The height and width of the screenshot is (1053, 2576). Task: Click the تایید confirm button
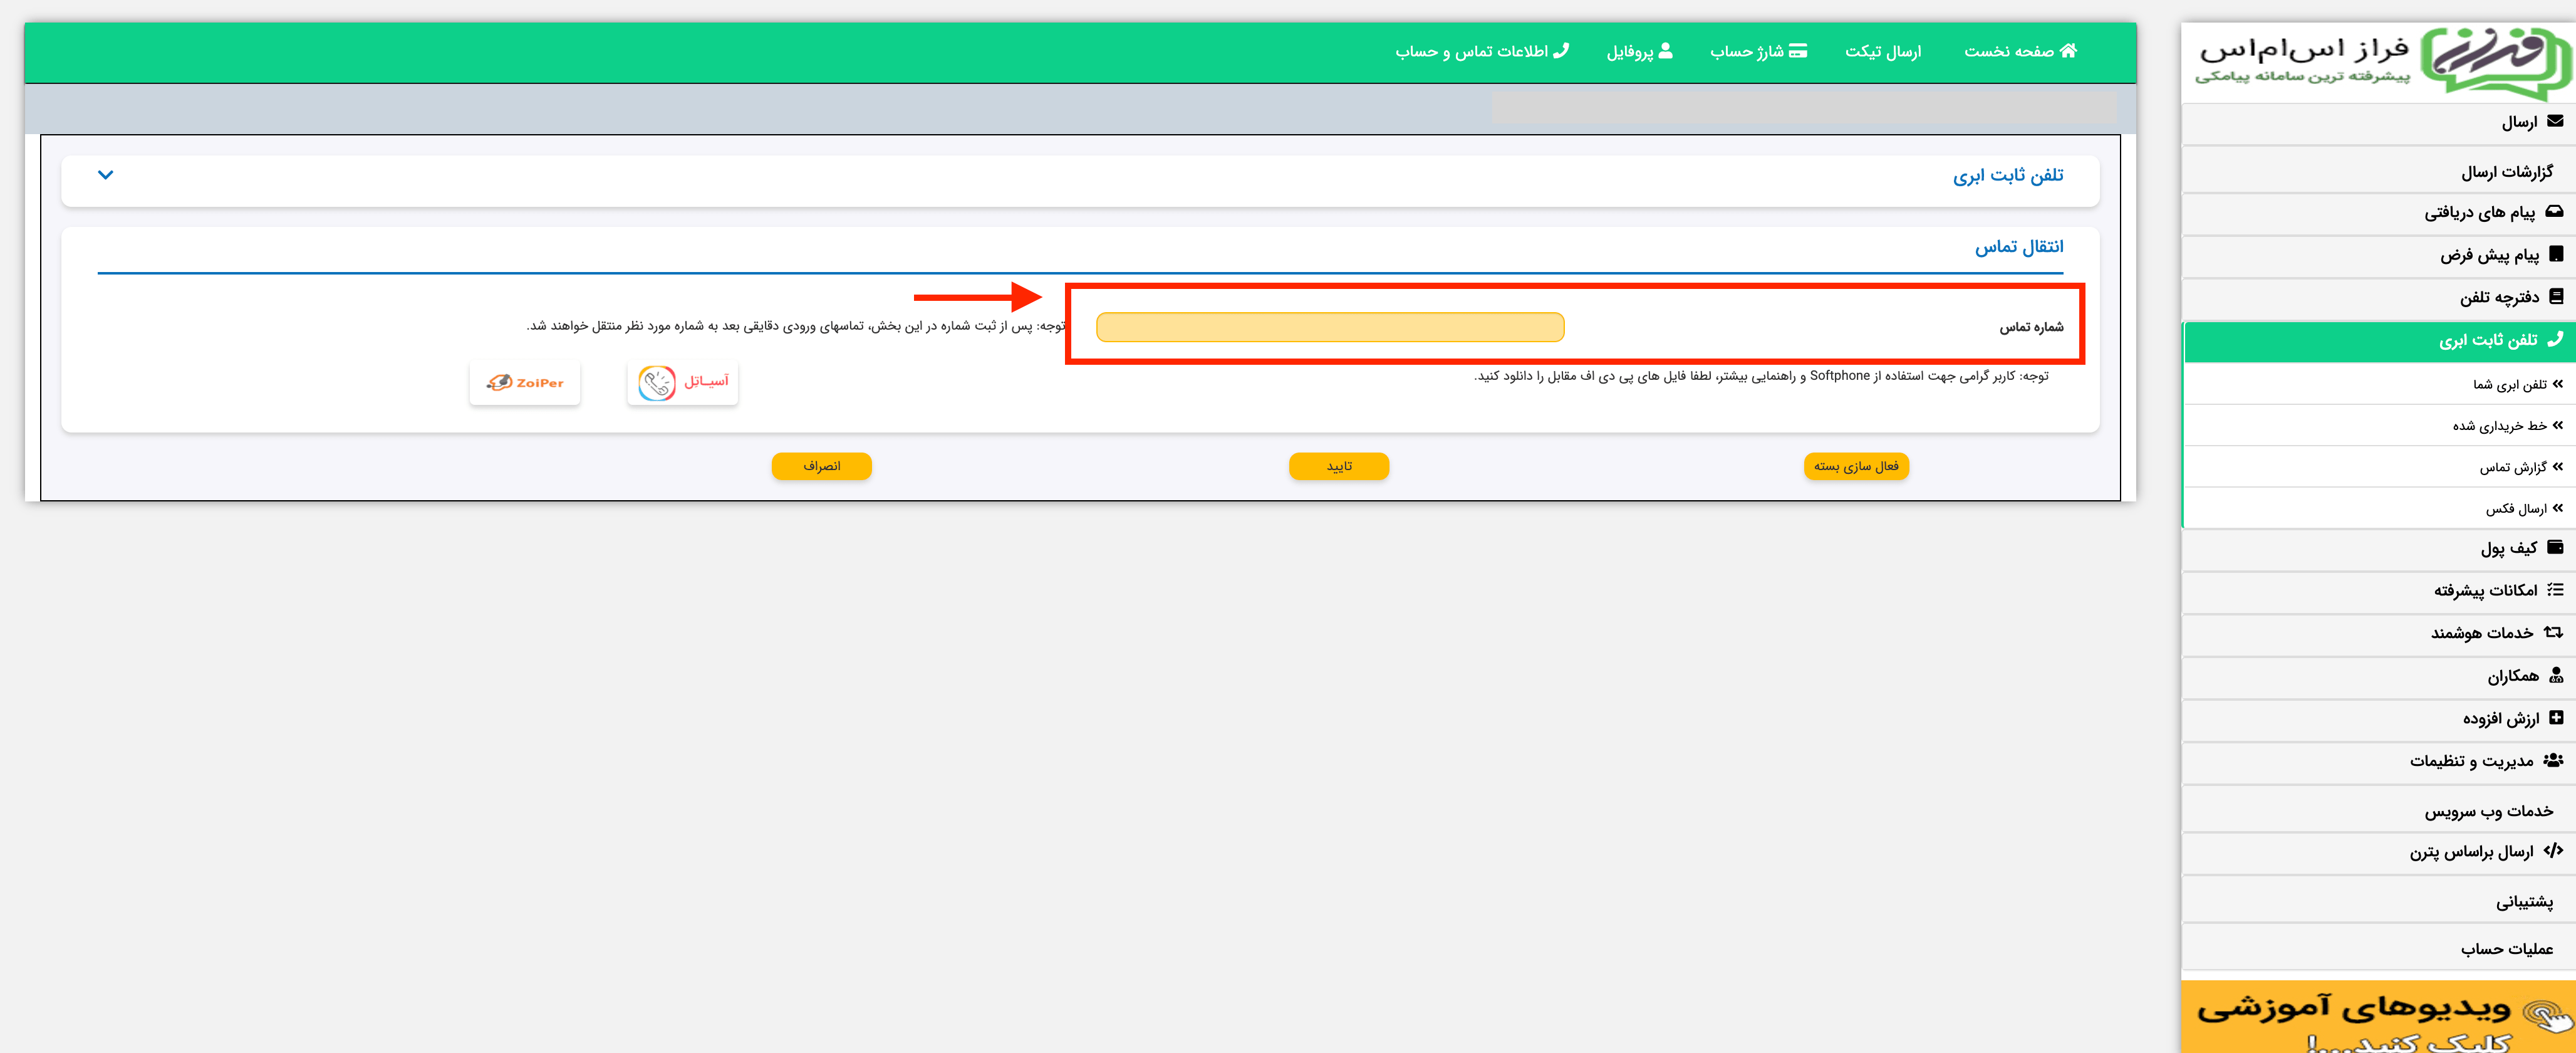point(1339,466)
